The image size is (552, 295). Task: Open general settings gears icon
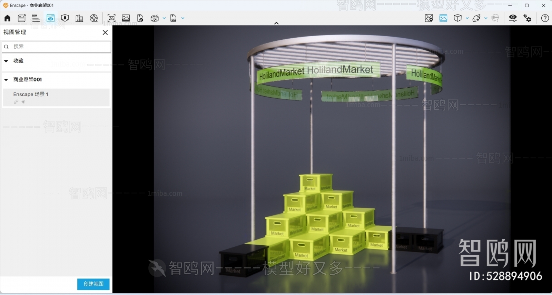click(528, 18)
